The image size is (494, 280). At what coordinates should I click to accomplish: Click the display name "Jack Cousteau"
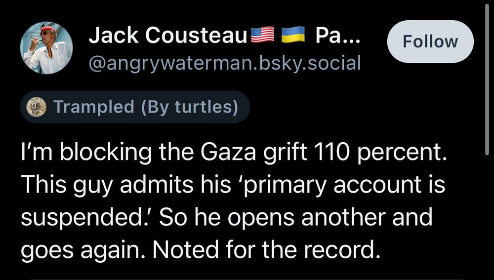pos(168,36)
